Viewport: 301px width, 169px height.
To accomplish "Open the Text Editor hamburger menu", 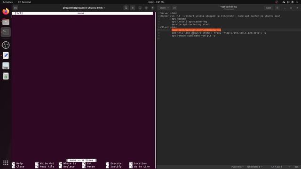I will point(277,8).
